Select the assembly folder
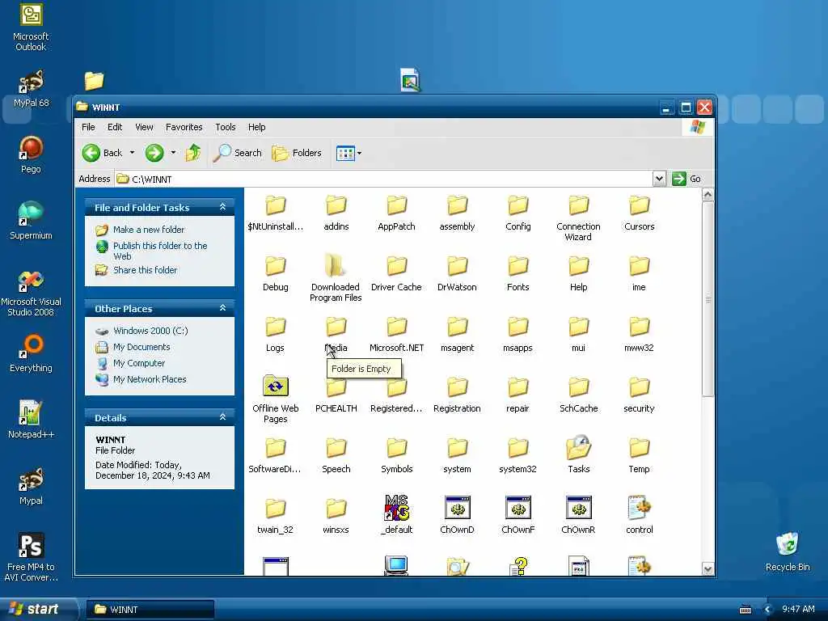The height and width of the screenshot is (621, 828). click(458, 213)
